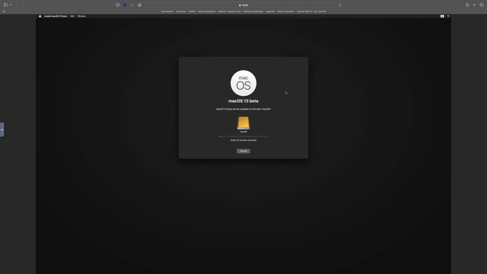
Task: Open the keyboard input source menu
Action: (x=442, y=16)
